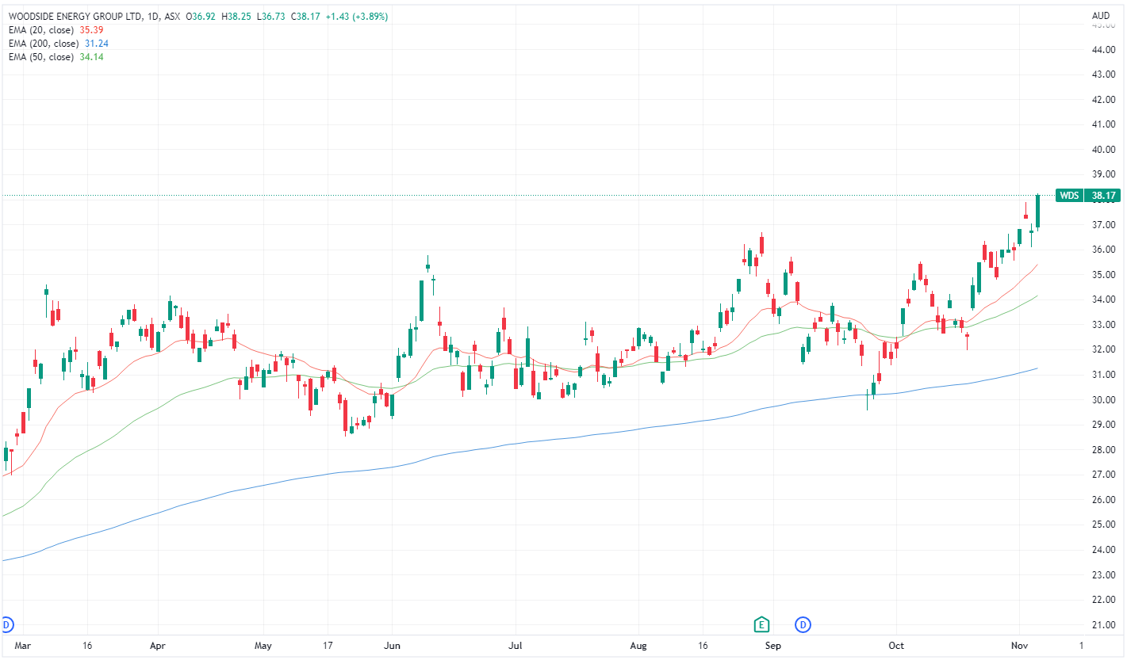This screenshot has height=660, width=1127.
Task: Click the Aug label on time axis
Action: click(637, 646)
